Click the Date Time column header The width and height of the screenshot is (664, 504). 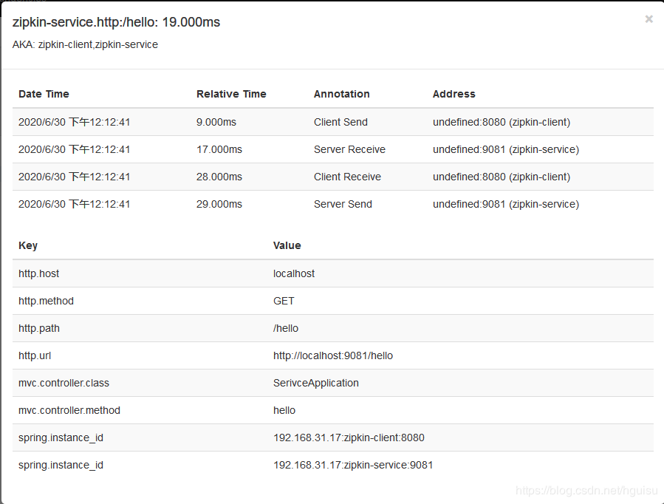(44, 94)
